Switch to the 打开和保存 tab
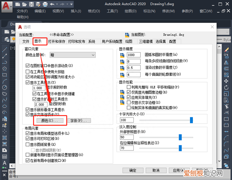This screenshot has height=180, width=232. pyautogui.click(x=57, y=42)
